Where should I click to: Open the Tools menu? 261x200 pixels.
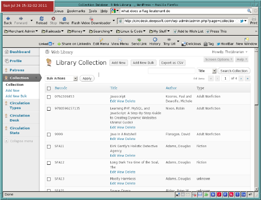[93, 11]
